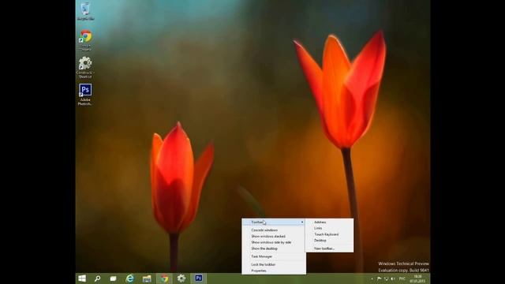Launch Internet Explorer from taskbar
505x284 pixels.
129,278
